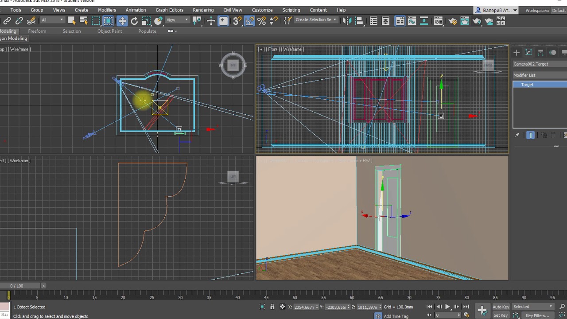The width and height of the screenshot is (567, 319).
Task: Toggle the Ribbon display button
Action: (400, 21)
